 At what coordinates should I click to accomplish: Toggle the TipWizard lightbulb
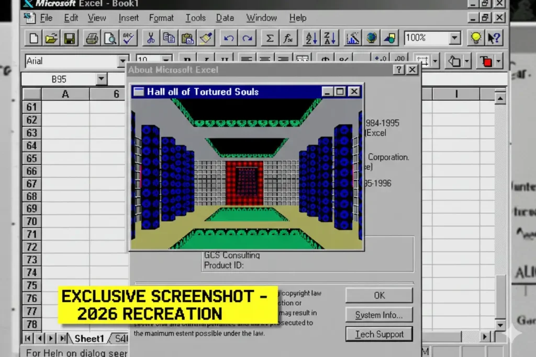tap(475, 38)
